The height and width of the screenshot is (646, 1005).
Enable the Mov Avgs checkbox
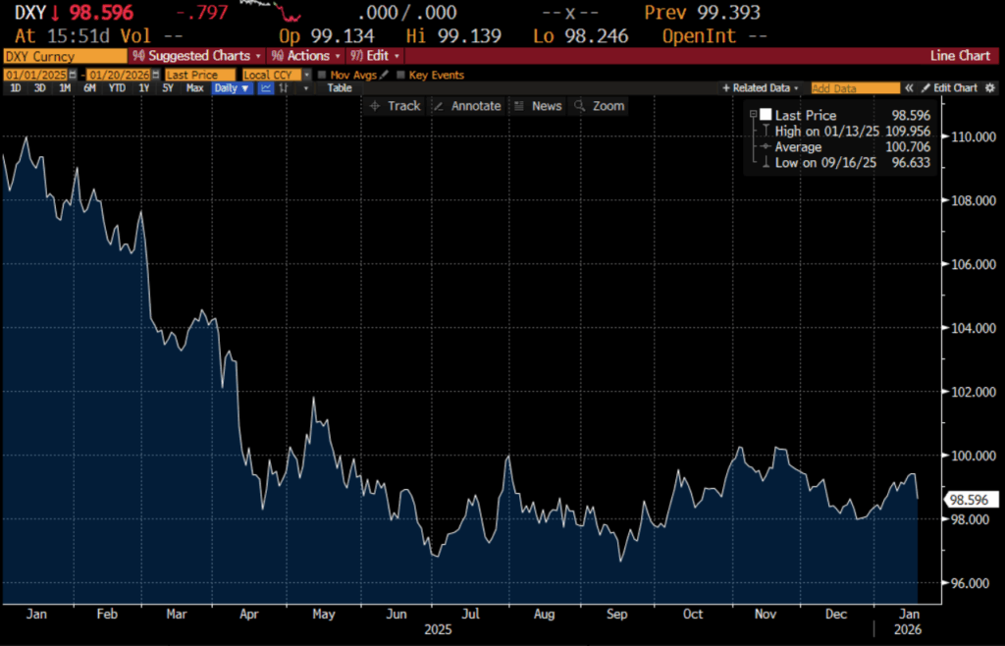[x=322, y=75]
